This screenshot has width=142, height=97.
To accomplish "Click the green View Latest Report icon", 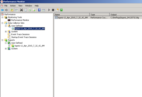I will click(x=61, y=10).
